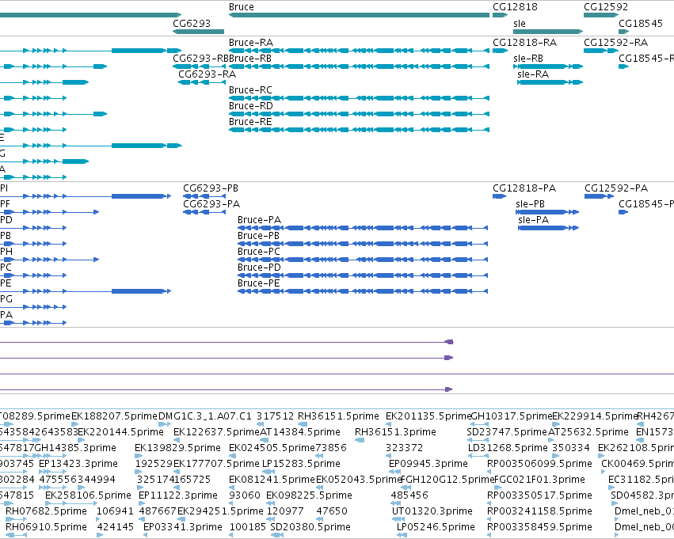
Task: Select the Bruce-PB protein label
Action: [258, 236]
